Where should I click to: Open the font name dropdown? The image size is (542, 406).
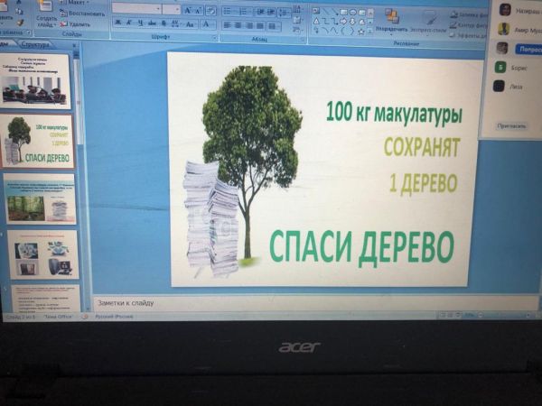(x=157, y=9)
